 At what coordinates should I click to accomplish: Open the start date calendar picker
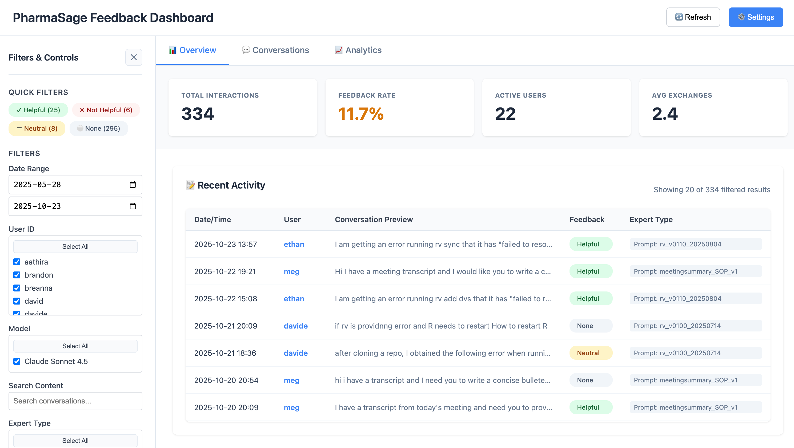133,185
